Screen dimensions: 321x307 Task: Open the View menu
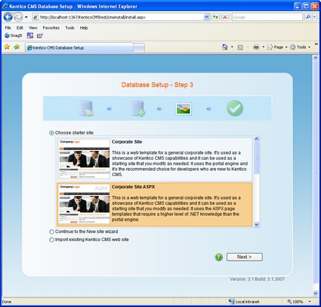click(x=33, y=28)
